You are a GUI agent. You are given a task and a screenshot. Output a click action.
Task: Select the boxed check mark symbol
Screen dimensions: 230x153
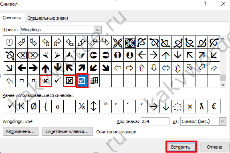coord(82,81)
